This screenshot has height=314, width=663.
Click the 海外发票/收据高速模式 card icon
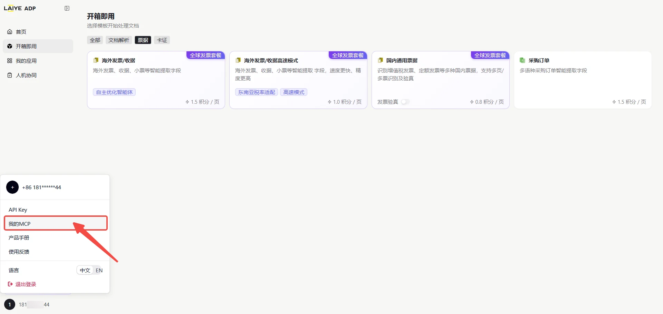(238, 60)
